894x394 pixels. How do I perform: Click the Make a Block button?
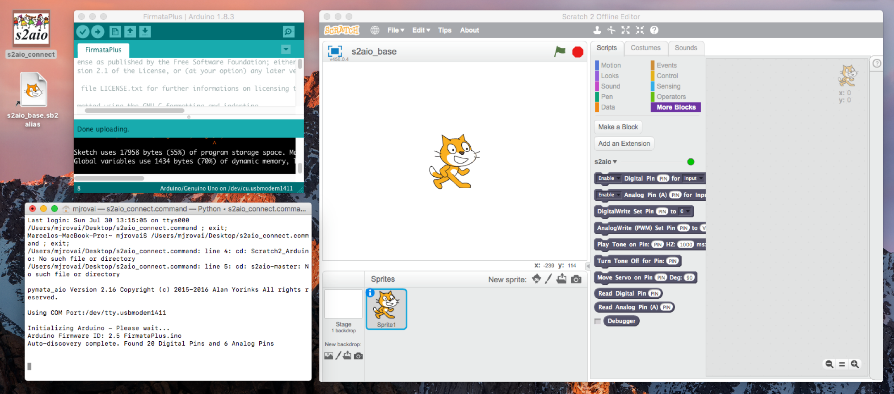(x=618, y=127)
